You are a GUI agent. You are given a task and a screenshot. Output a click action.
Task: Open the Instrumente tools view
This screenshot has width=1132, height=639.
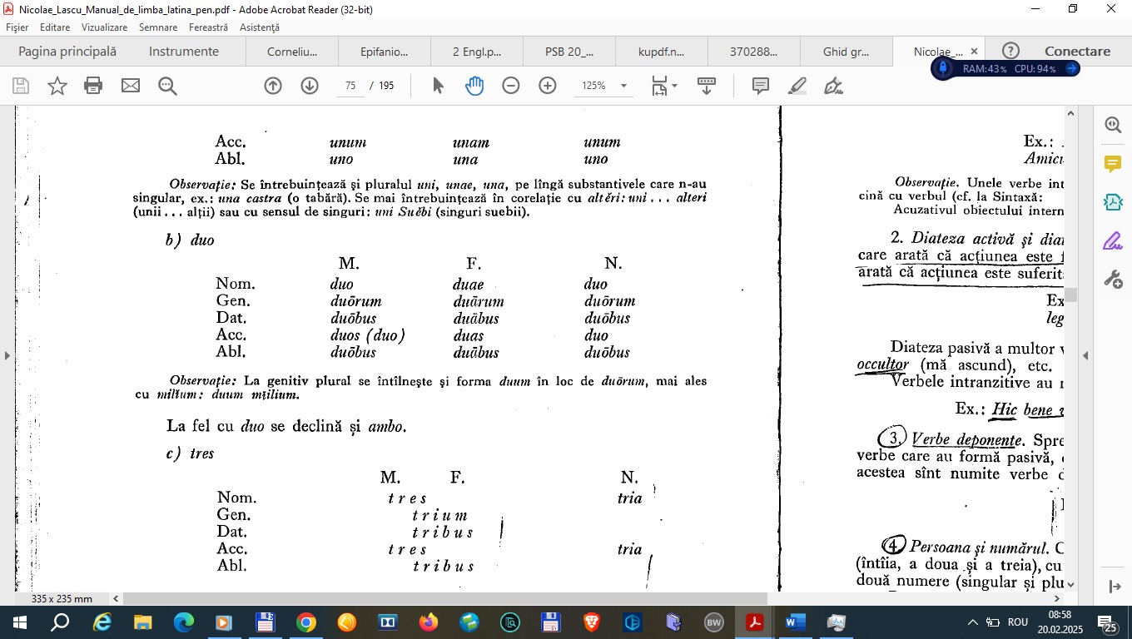pos(184,52)
